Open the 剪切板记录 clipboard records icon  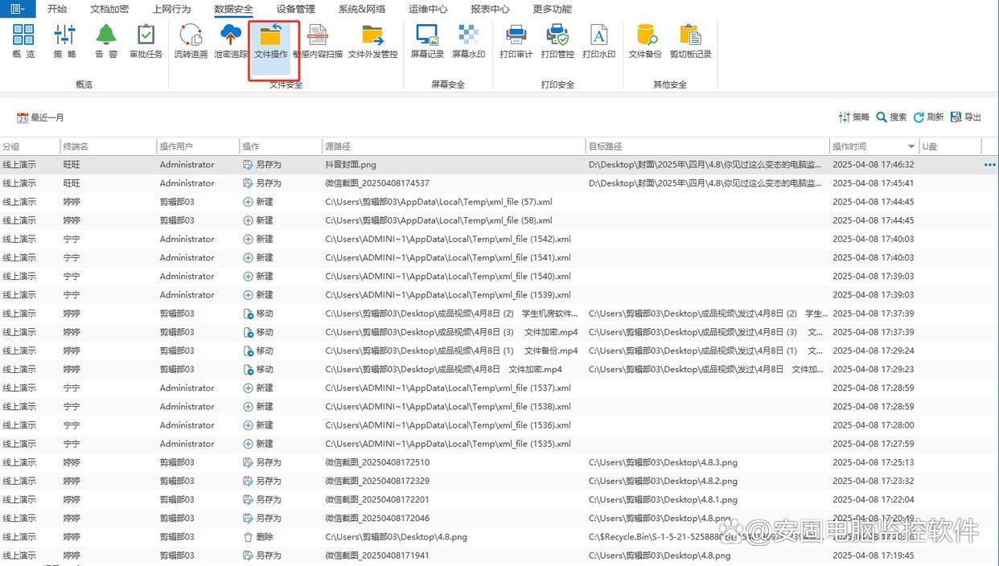690,40
